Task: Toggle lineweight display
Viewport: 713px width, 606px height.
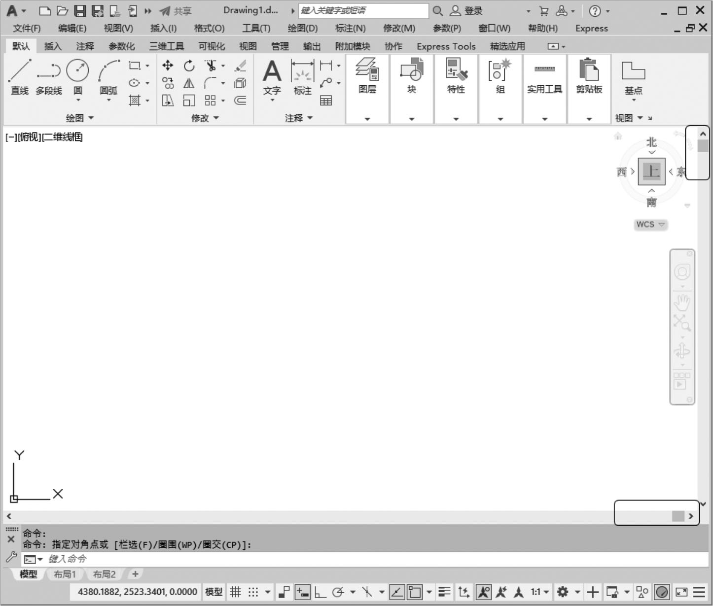Action: click(x=444, y=592)
